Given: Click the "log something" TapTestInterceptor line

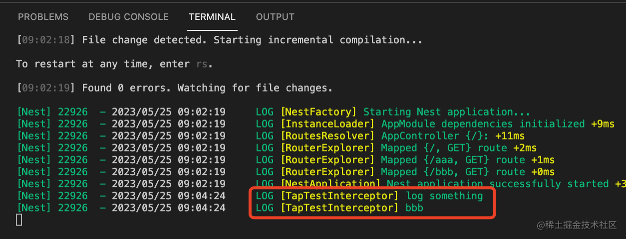Looking at the screenshot, I should 444,196.
